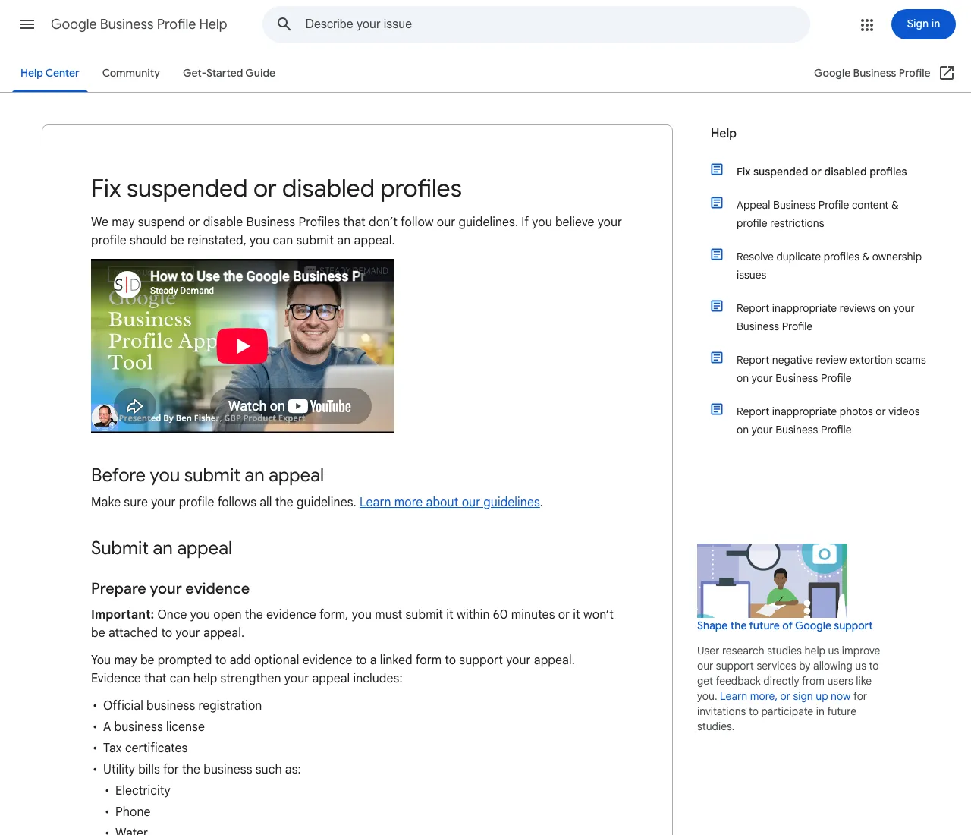The image size is (971, 835).
Task: Click the search magnifier icon
Action: tap(284, 24)
